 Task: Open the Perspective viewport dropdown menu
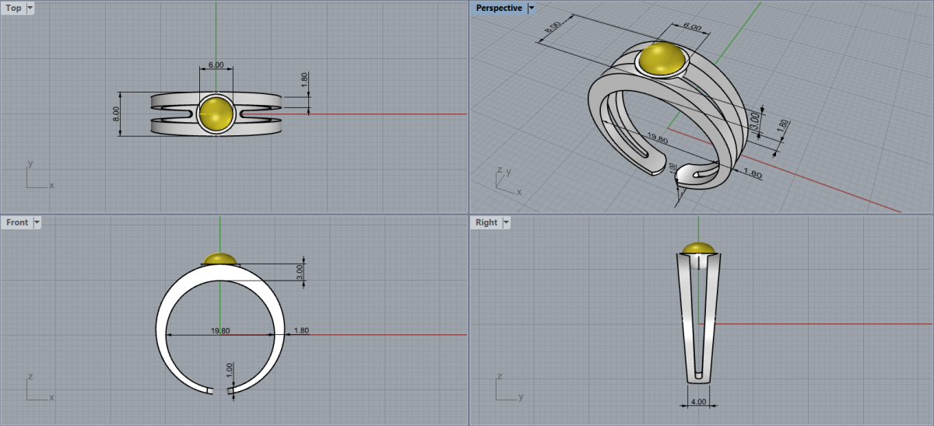[531, 9]
